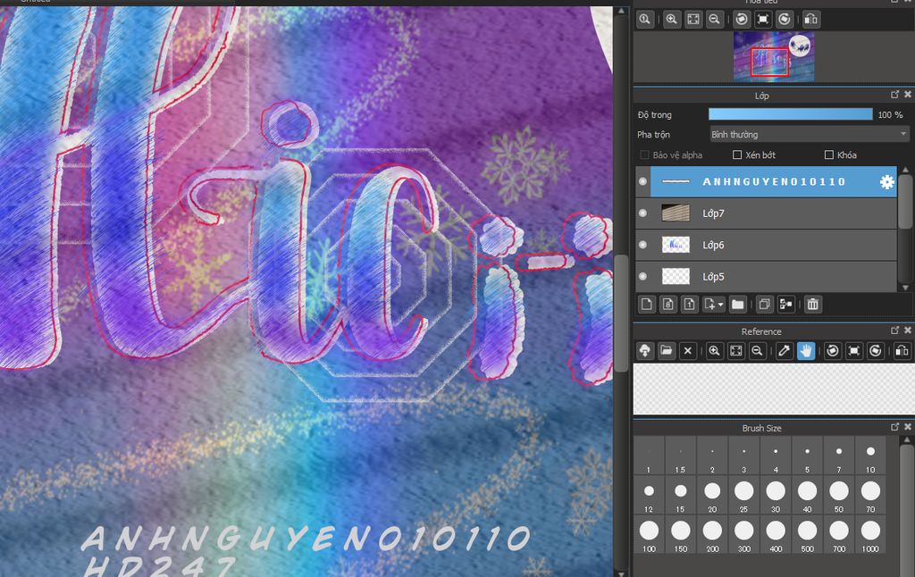Reset navigator zoom to 100% magnifier

(645, 20)
